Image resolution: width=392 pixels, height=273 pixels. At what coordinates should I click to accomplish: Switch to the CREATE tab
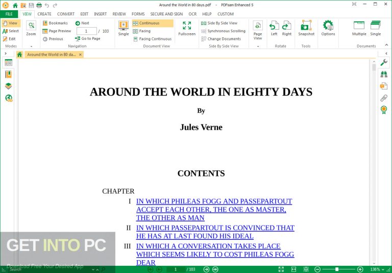(x=44, y=14)
